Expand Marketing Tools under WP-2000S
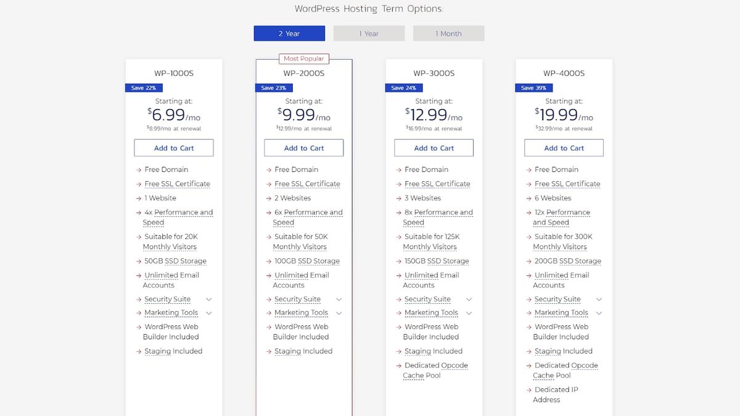Viewport: 740px width, 416px height. [x=338, y=312]
